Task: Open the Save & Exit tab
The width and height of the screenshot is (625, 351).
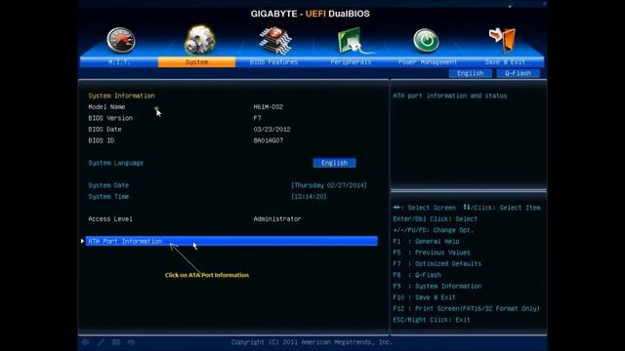Action: pyautogui.click(x=505, y=62)
